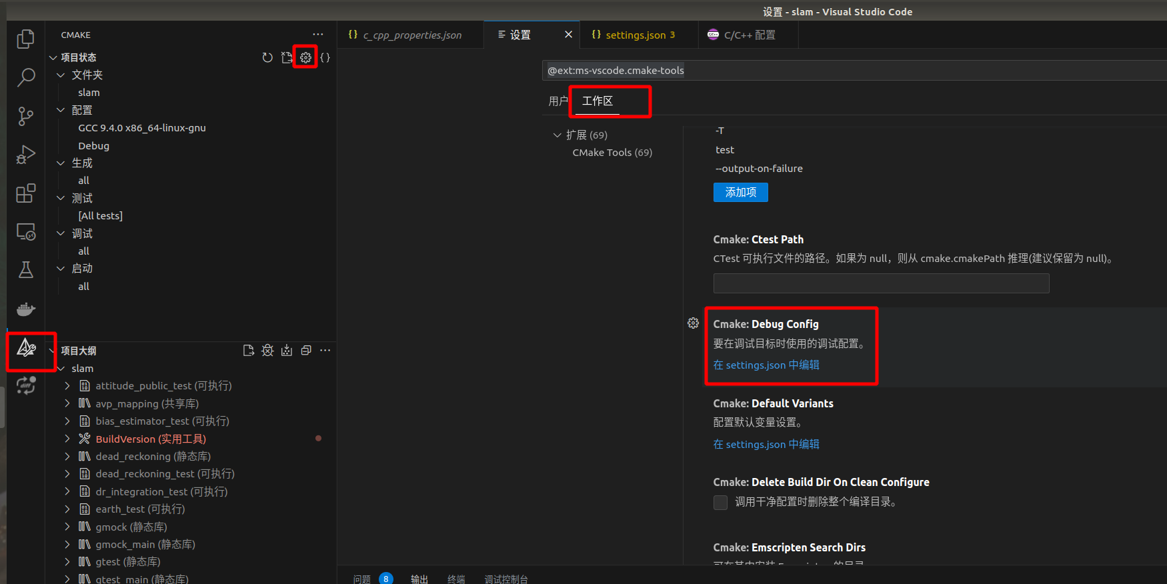The image size is (1167, 584).
Task: Toggle Delete Build Dir On Clean Configure checkbox
Action: pyautogui.click(x=720, y=502)
